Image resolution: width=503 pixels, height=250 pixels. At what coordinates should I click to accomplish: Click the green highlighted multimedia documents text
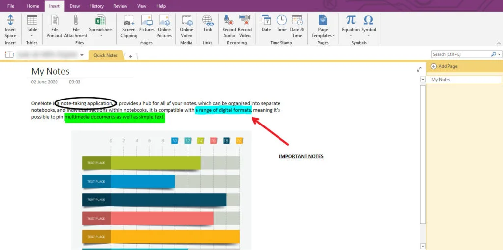tap(114, 117)
